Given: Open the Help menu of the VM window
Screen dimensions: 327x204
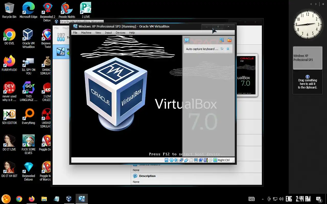Looking at the screenshot, I should [132, 33].
